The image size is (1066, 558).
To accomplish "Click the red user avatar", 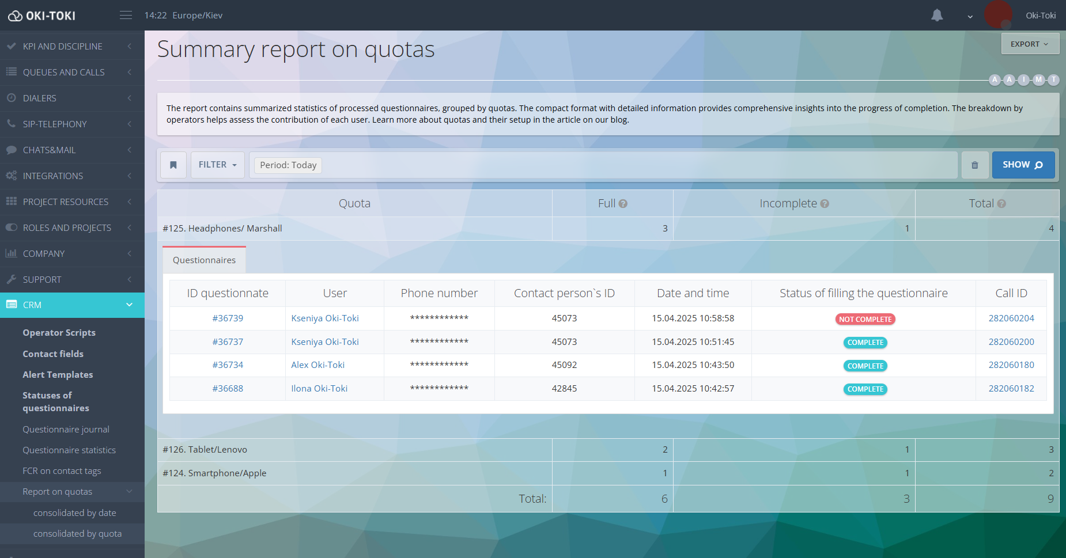I will [998, 14].
